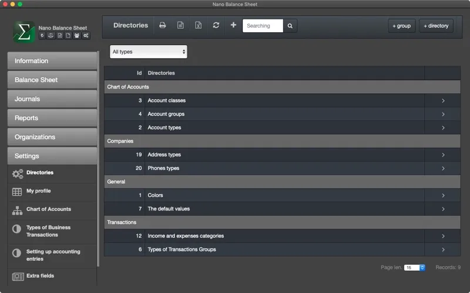The height and width of the screenshot is (293, 470).
Task: Export list to Excel spreadsheet icon
Action: (x=198, y=25)
